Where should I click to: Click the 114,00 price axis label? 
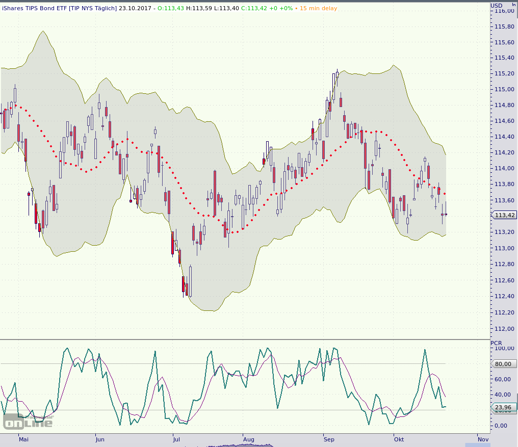tap(504, 168)
